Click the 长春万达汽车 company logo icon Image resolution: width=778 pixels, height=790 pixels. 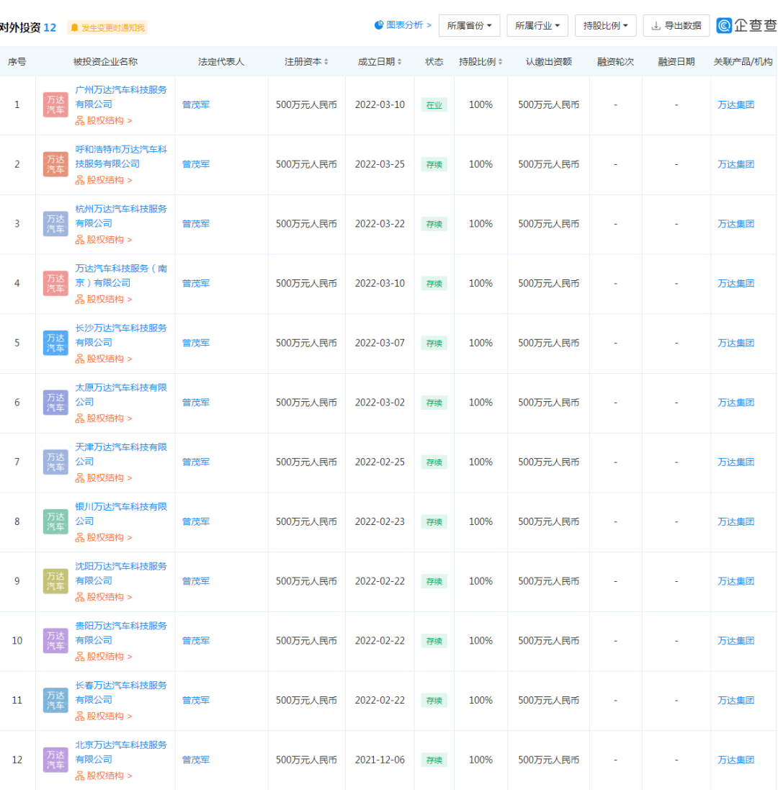[x=55, y=699]
